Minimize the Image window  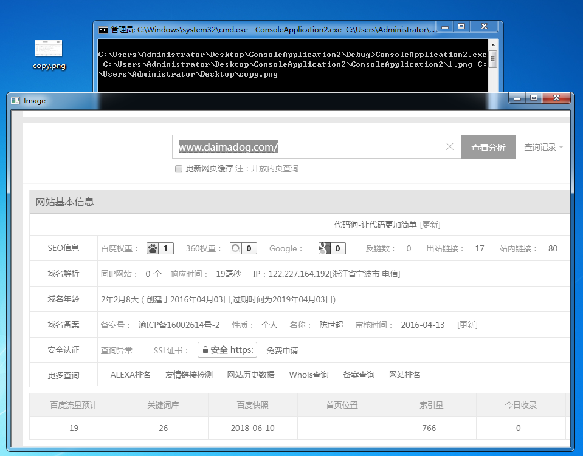tap(517, 98)
